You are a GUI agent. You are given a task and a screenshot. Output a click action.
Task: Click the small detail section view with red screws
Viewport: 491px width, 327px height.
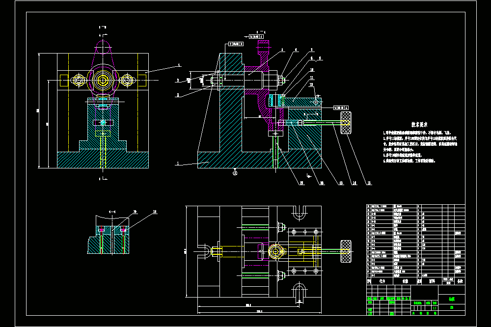[x=109, y=234]
